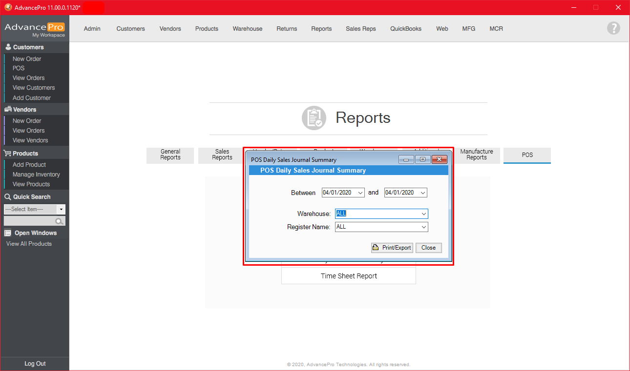Click Log Out in the sidebar
Screen dimensions: 630x371
pos(35,364)
